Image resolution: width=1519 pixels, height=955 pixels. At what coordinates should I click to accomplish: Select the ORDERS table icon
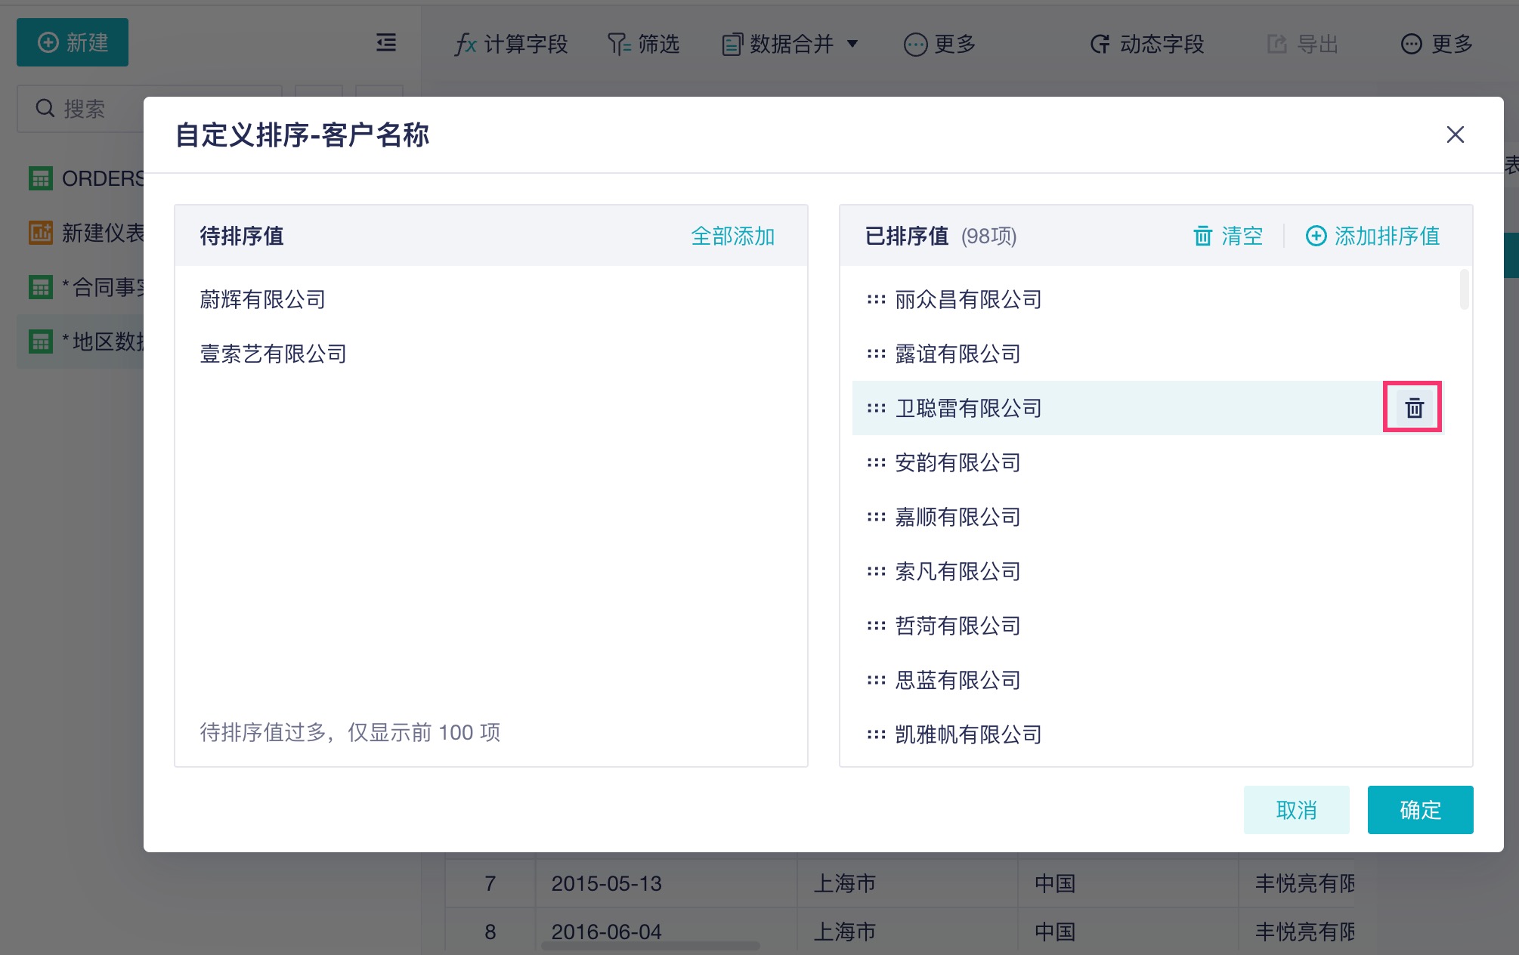pos(40,179)
